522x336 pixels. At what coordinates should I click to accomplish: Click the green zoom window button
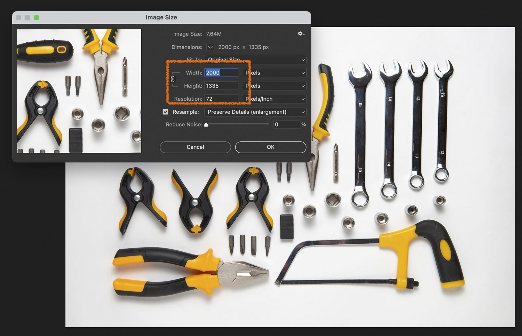[x=36, y=17]
